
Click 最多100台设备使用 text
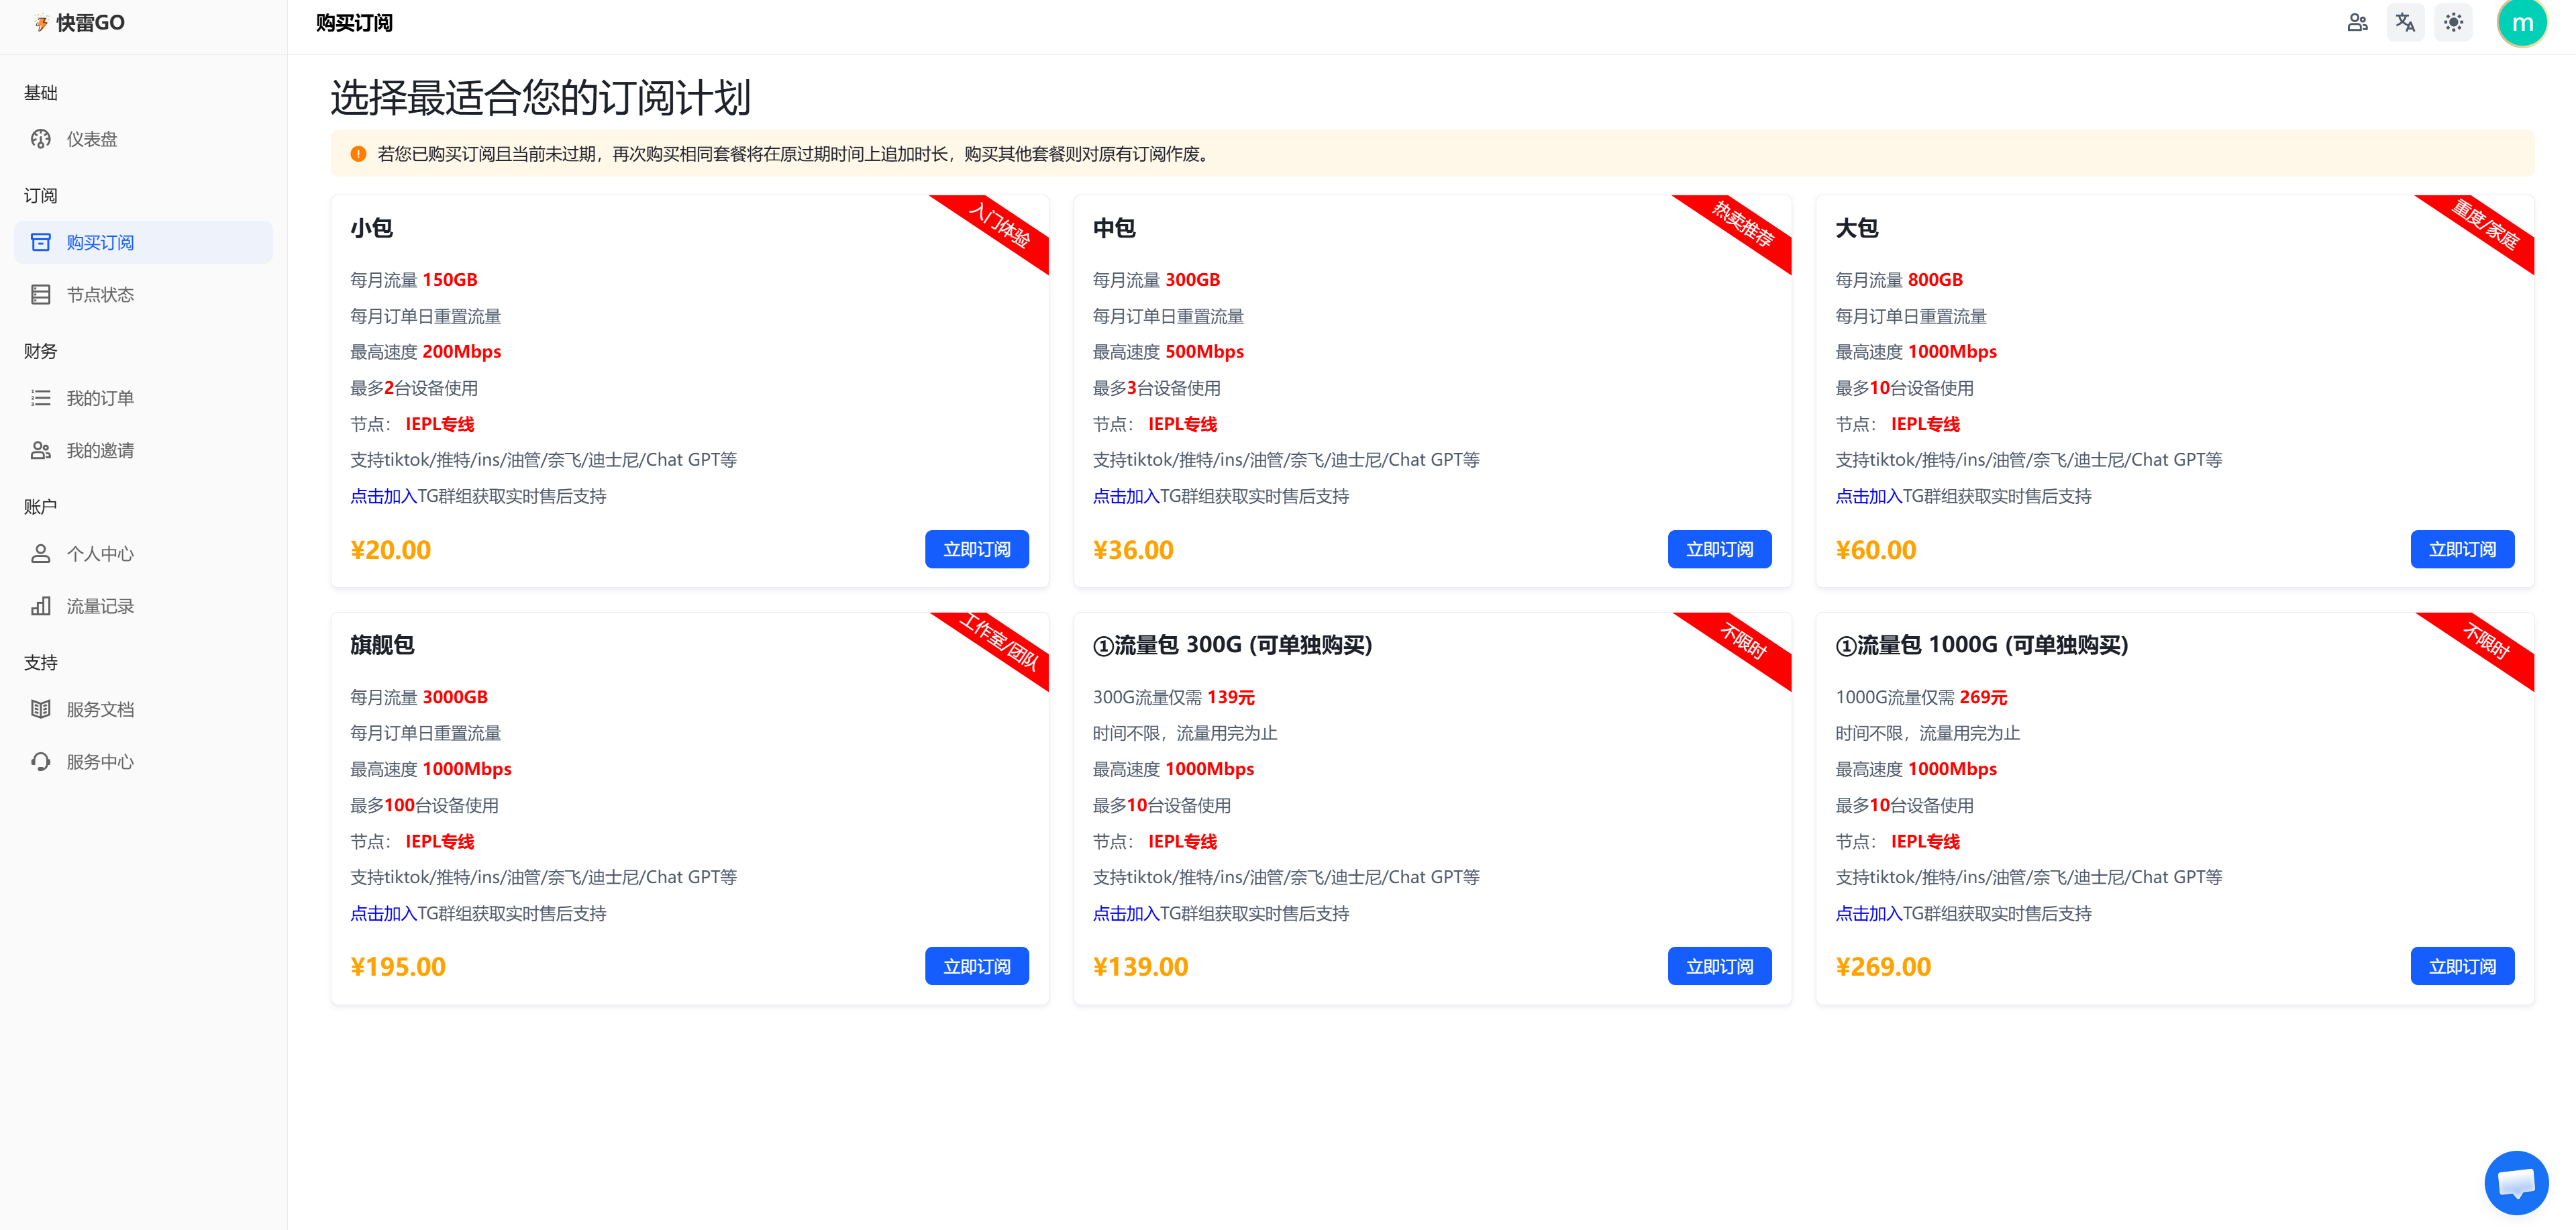pyautogui.click(x=424, y=805)
